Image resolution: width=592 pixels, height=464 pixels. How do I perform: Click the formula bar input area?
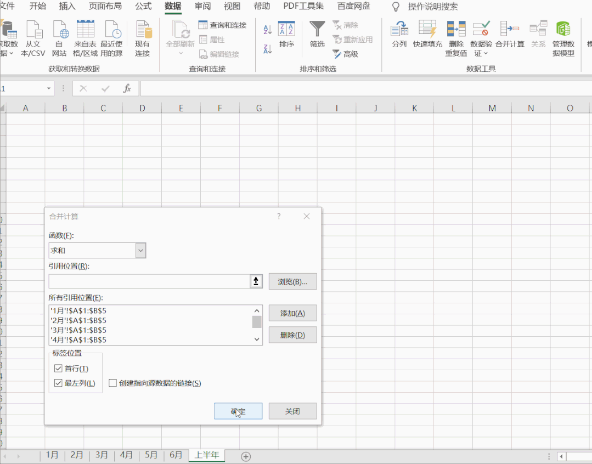click(x=365, y=88)
